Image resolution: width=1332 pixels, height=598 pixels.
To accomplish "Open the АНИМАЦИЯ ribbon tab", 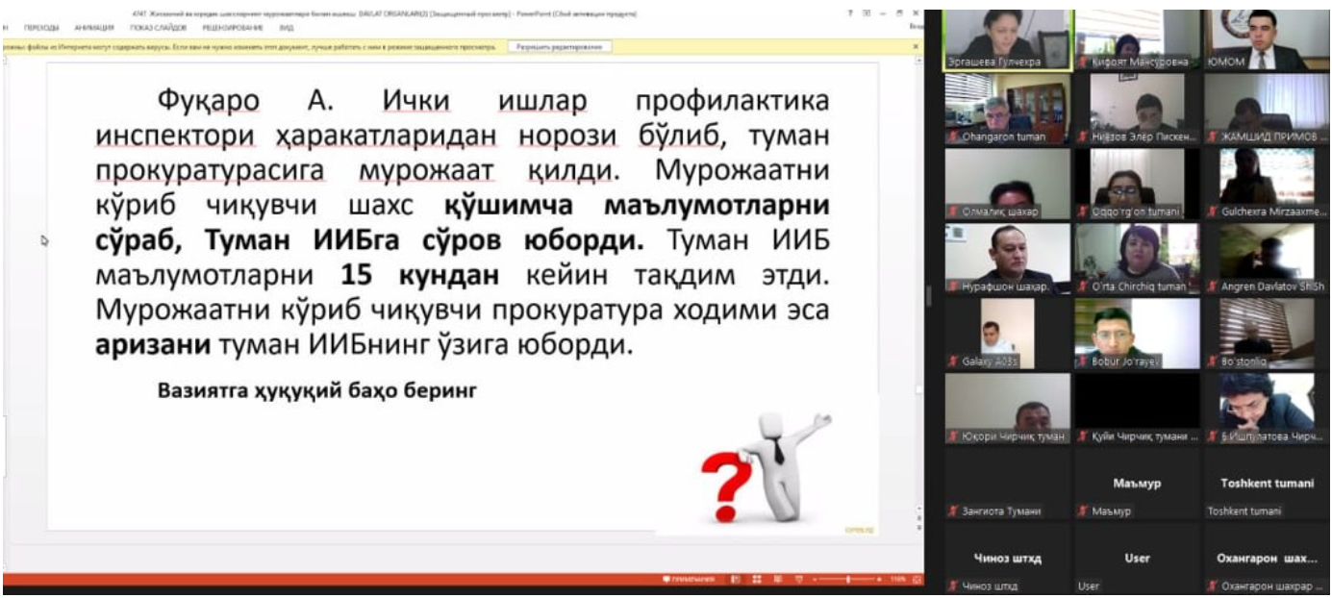I will click(x=94, y=28).
